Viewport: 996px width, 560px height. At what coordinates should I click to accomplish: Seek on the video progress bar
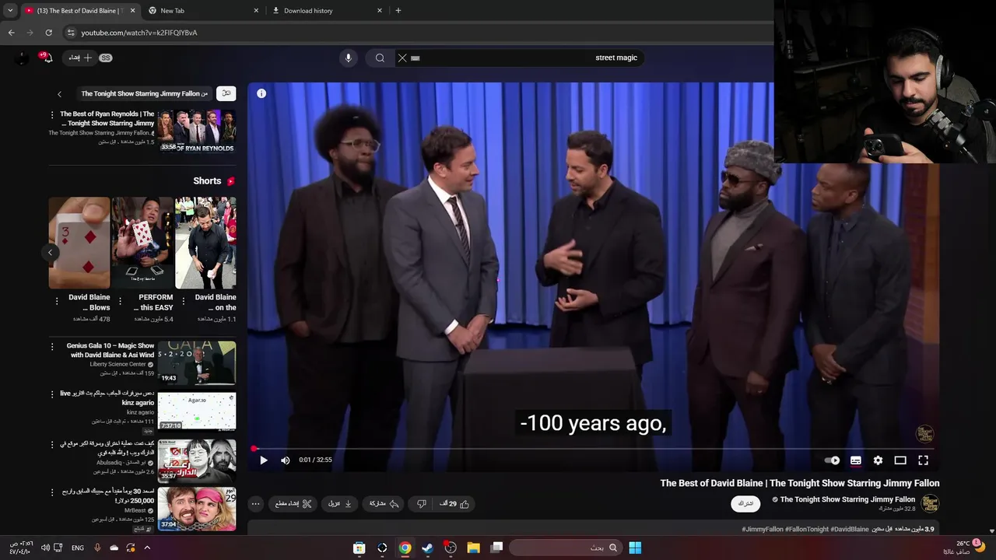(x=592, y=449)
